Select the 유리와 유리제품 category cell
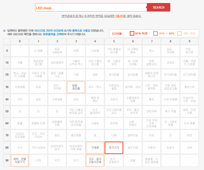 pos(19,135)
